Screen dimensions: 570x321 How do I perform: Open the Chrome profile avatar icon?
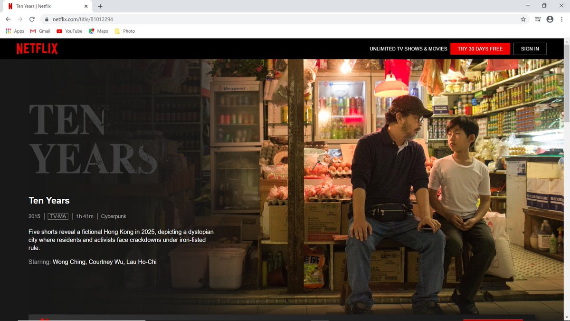pos(550,19)
